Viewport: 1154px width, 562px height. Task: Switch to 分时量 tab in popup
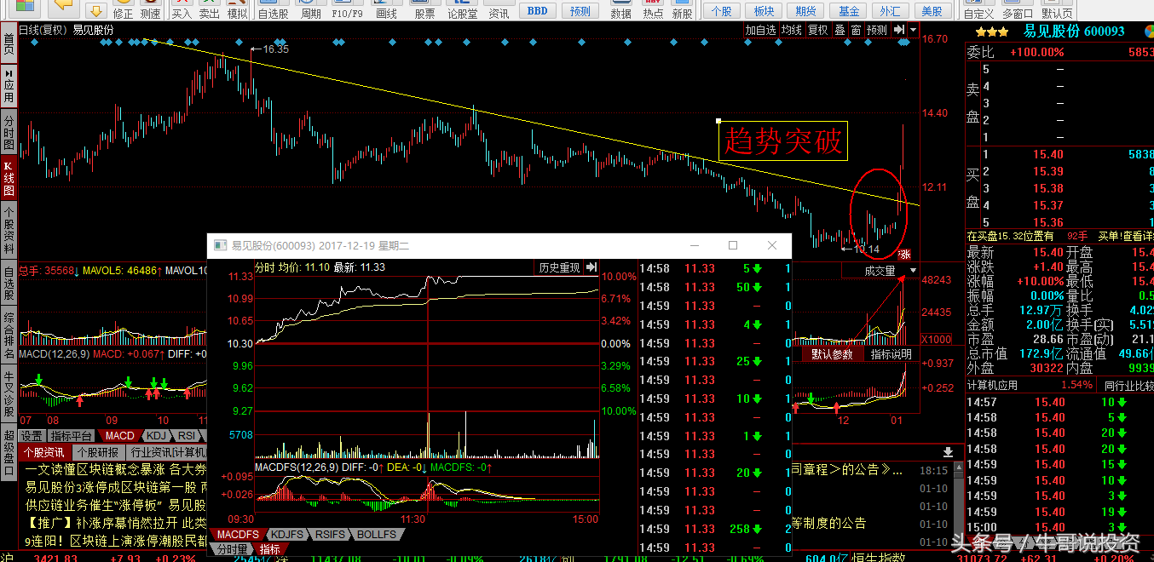click(x=234, y=549)
